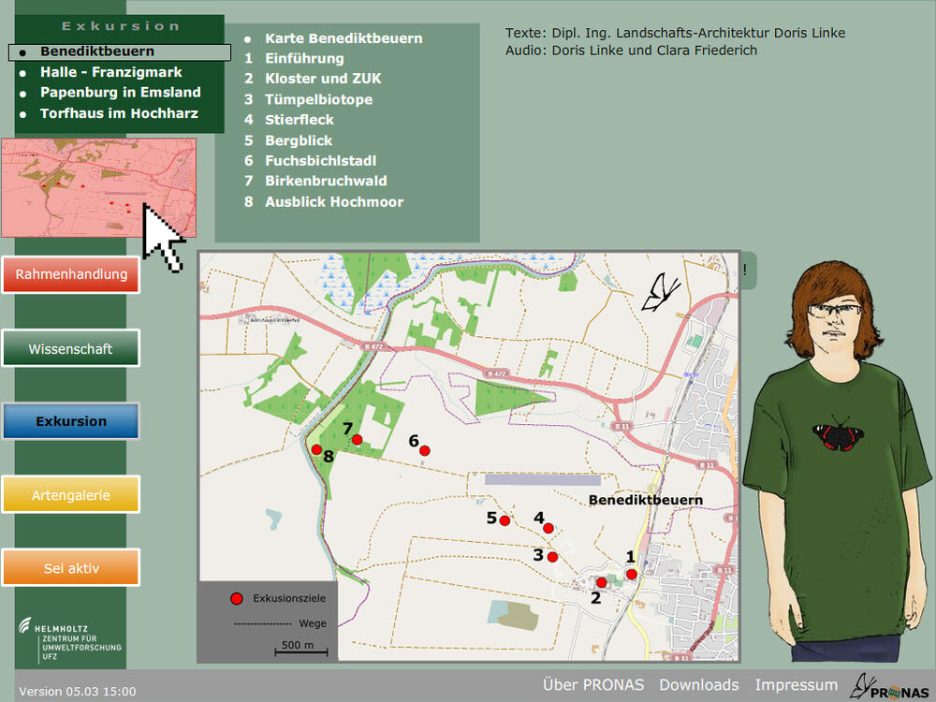This screenshot has height=702, width=936.
Task: Select red map marker 4 Stierfleck
Action: pyautogui.click(x=548, y=528)
